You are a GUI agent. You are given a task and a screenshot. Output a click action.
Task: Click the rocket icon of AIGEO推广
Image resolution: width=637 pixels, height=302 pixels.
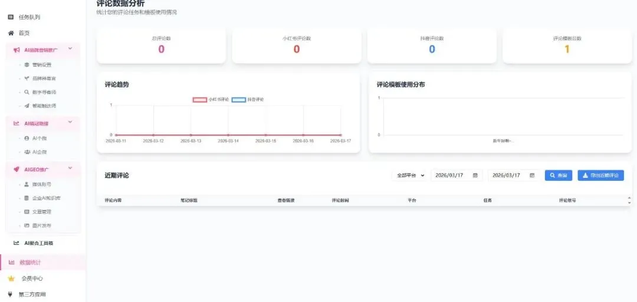click(x=17, y=170)
